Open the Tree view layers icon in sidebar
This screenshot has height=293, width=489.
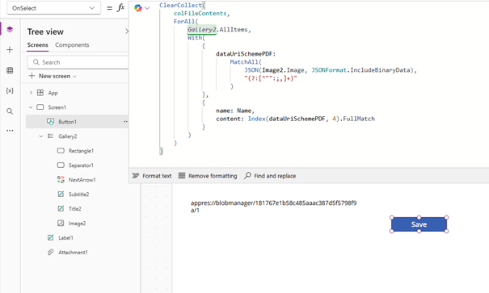coord(10,29)
